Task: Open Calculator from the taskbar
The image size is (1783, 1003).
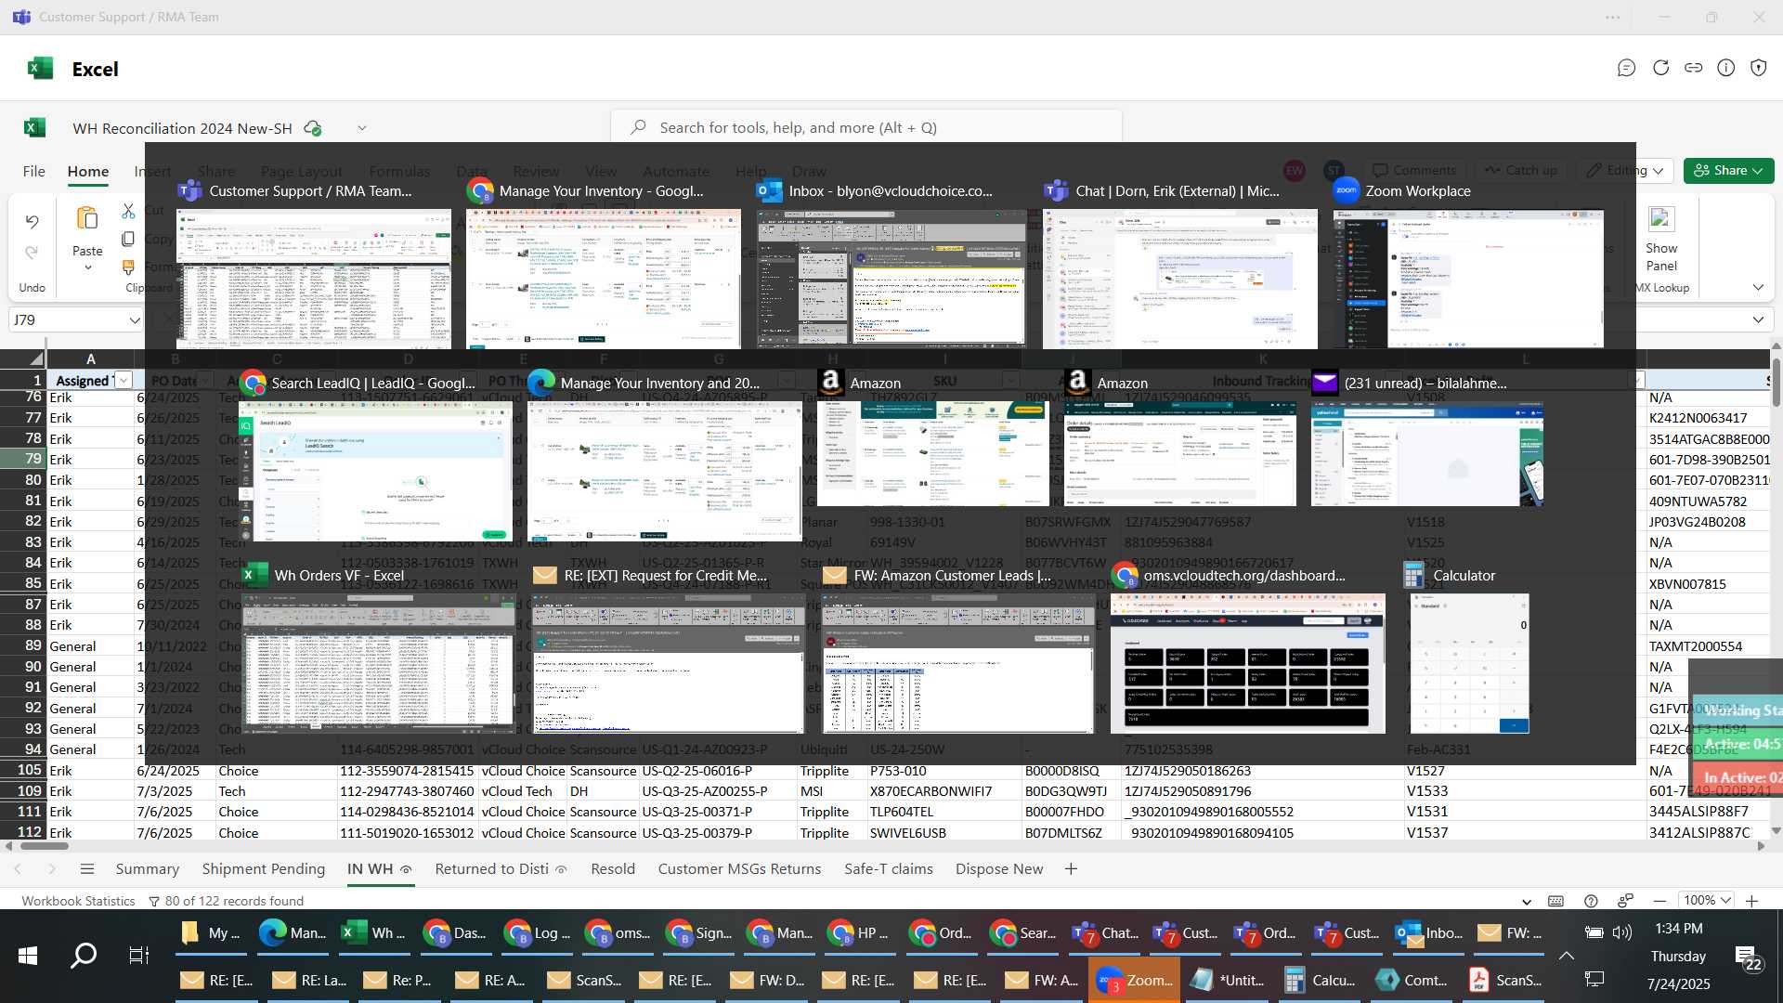Action: tap(1320, 981)
